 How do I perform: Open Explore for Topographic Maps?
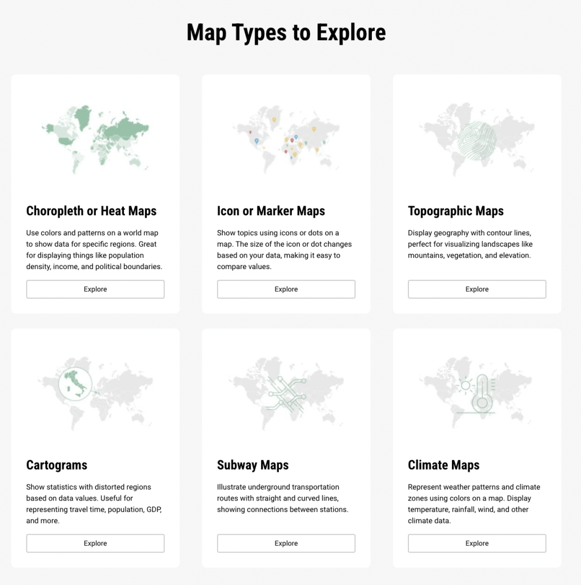coord(476,289)
